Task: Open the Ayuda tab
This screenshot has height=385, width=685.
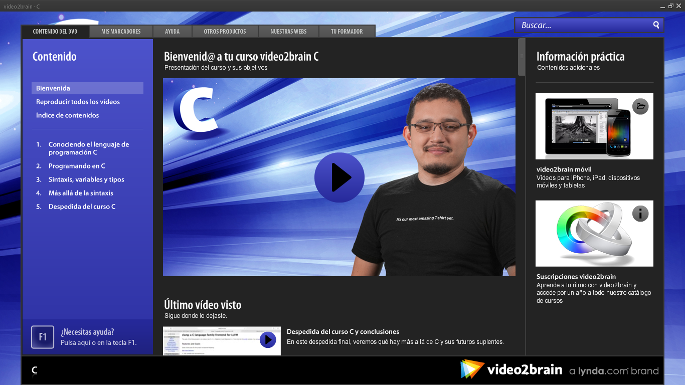Action: coord(173,31)
